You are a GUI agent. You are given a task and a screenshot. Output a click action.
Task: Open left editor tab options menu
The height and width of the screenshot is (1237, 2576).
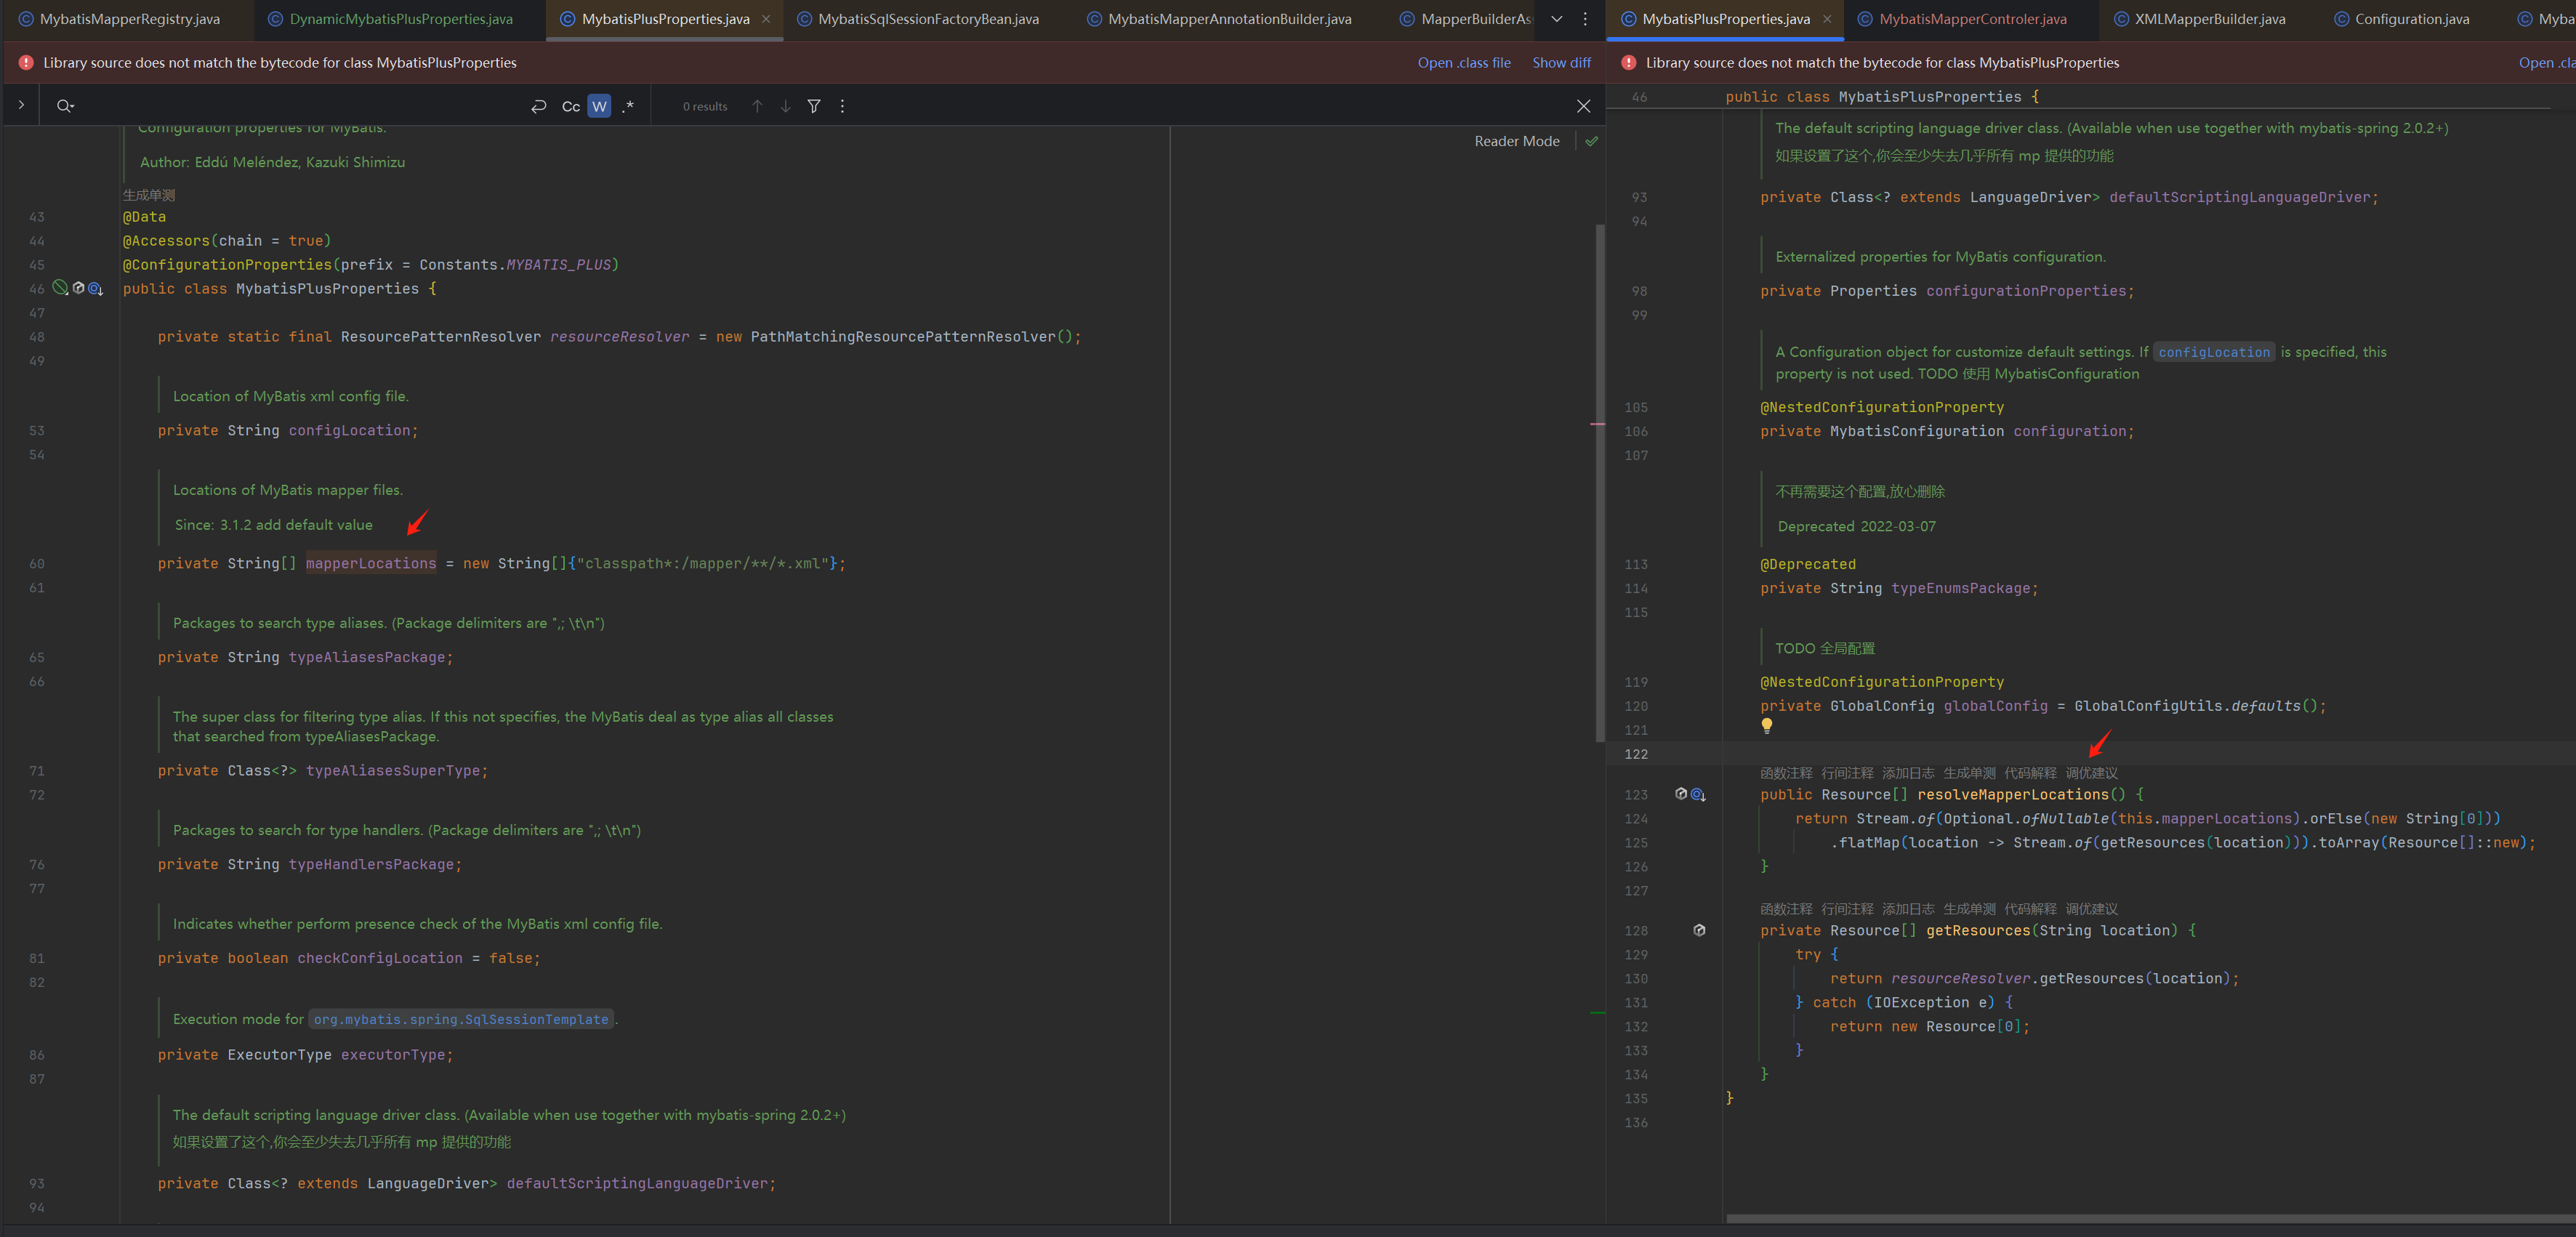[x=1585, y=19]
